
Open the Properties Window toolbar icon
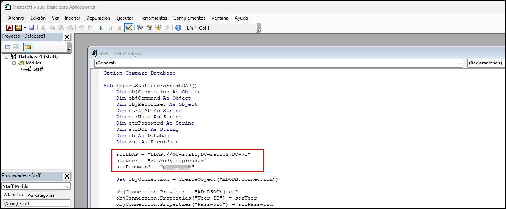(x=149, y=28)
